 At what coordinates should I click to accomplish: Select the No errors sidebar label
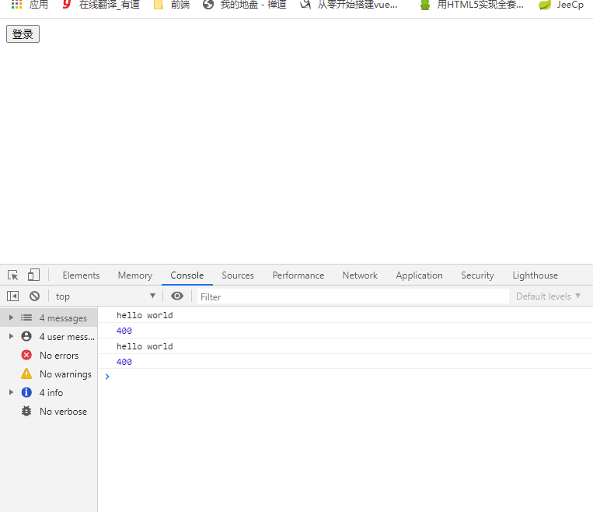click(x=59, y=356)
